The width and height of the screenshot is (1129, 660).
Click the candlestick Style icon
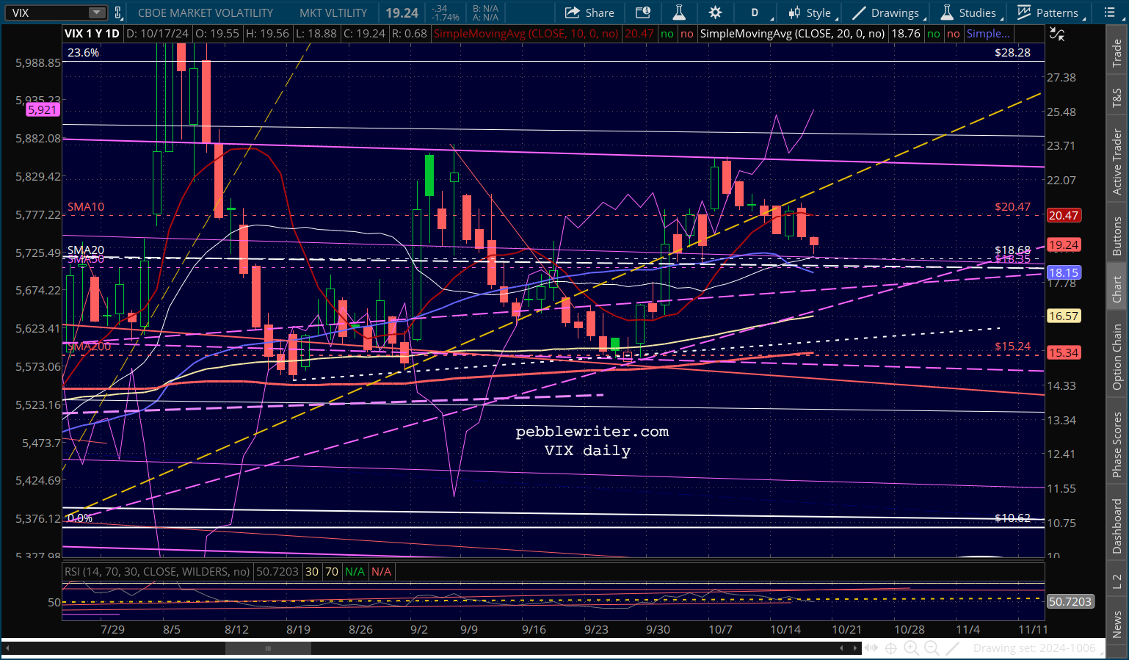794,12
